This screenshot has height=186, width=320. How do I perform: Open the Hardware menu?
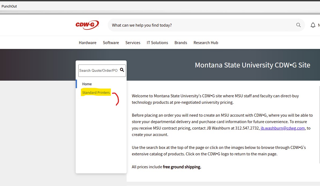[x=87, y=42]
